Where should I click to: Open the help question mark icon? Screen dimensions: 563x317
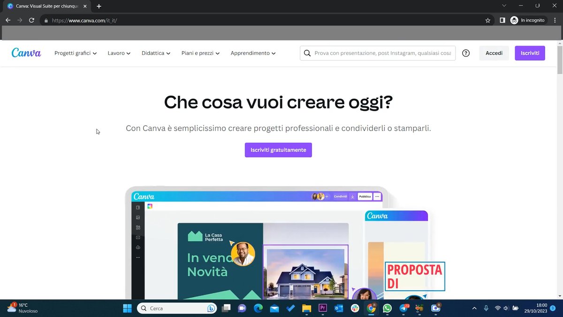click(x=466, y=53)
